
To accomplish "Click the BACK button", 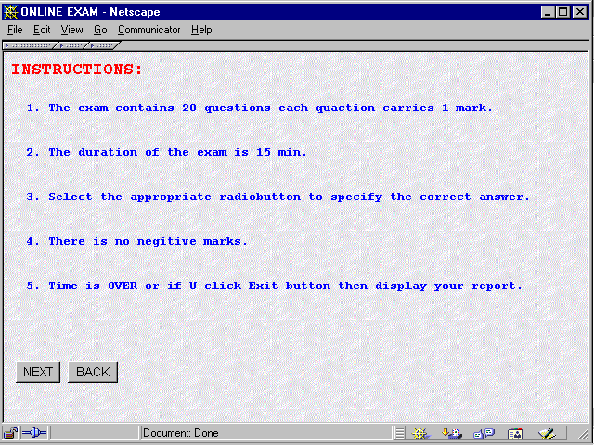I will [x=93, y=372].
